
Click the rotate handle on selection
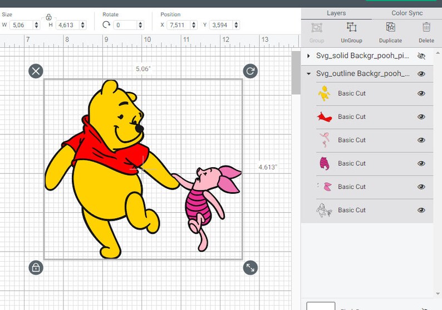tap(251, 71)
